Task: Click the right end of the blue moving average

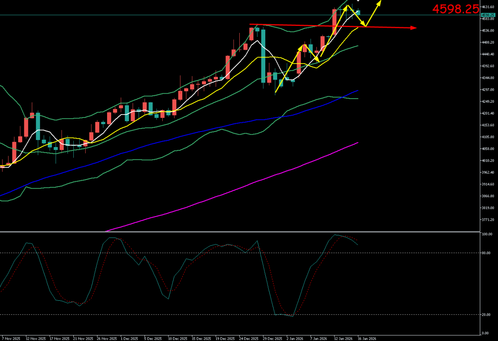Action: pos(357,91)
